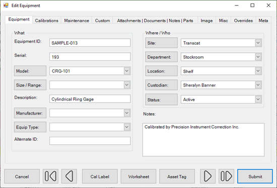Maximize the Edit Equipment window
Viewport: 277px width, 188px height.
tap(252, 6)
